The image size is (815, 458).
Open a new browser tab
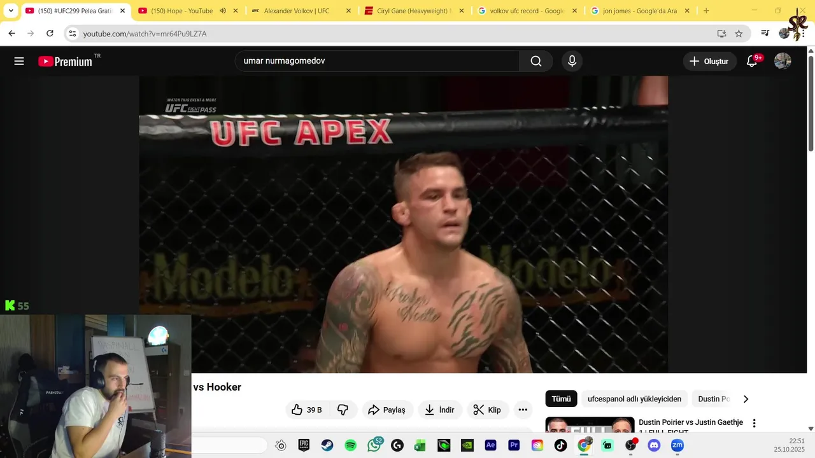[x=706, y=11]
